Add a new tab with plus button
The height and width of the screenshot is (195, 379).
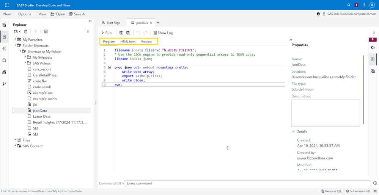click(x=158, y=23)
